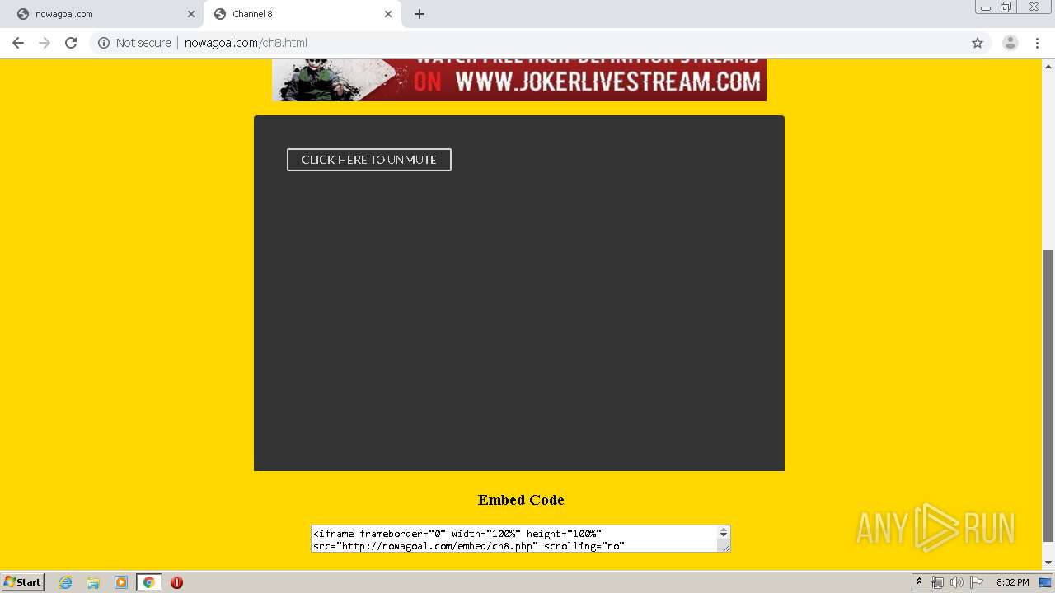Bookmark this page with the star
Image resolution: width=1055 pixels, height=593 pixels.
pyautogui.click(x=978, y=43)
